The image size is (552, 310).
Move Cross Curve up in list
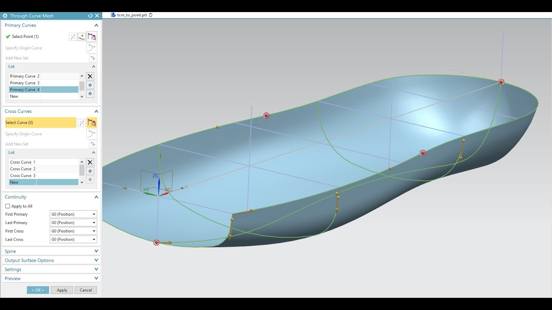coord(90,171)
